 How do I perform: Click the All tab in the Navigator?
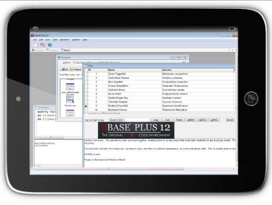click(x=65, y=69)
